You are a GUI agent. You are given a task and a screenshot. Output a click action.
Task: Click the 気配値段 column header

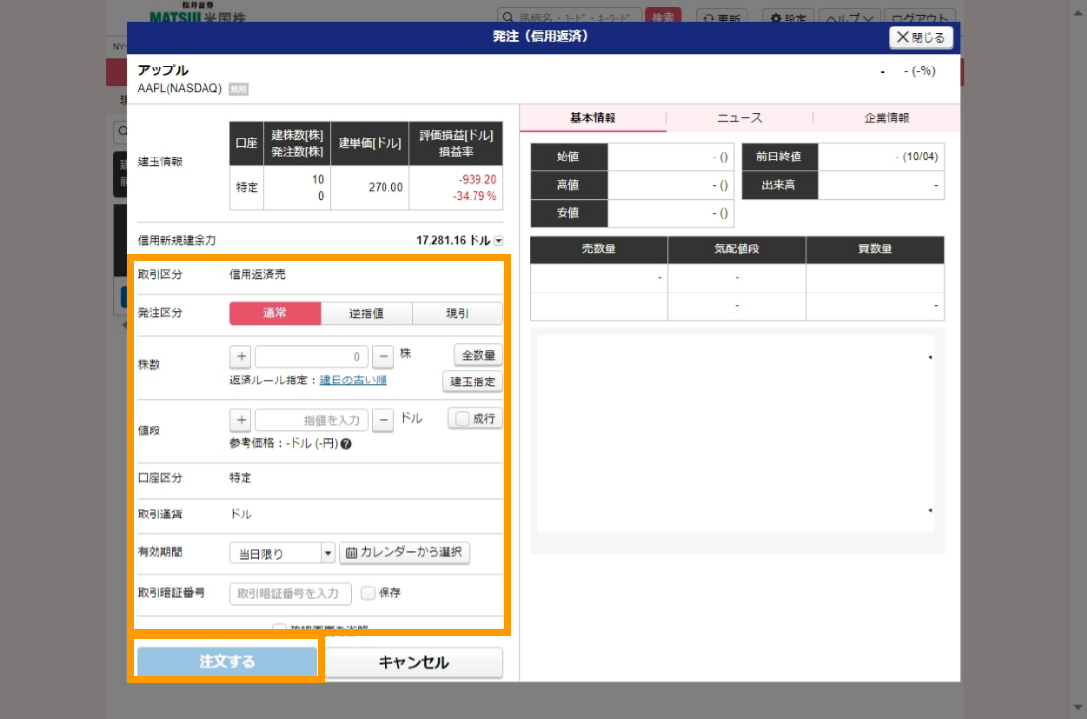pos(737,249)
